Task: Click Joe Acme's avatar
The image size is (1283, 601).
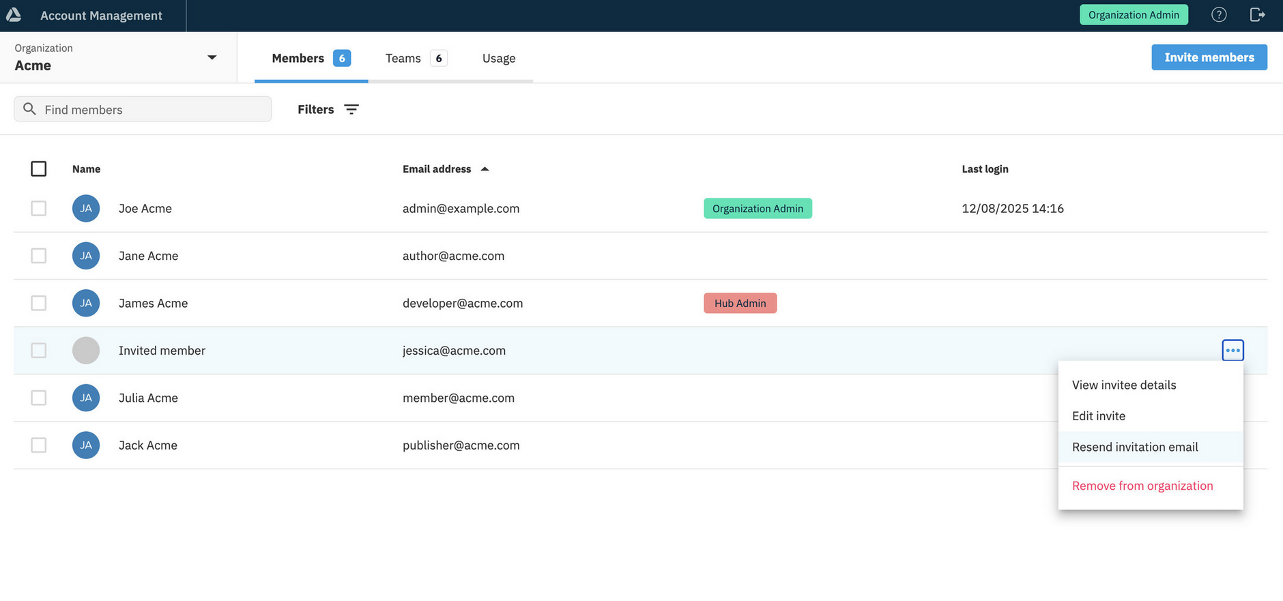Action: (x=86, y=208)
